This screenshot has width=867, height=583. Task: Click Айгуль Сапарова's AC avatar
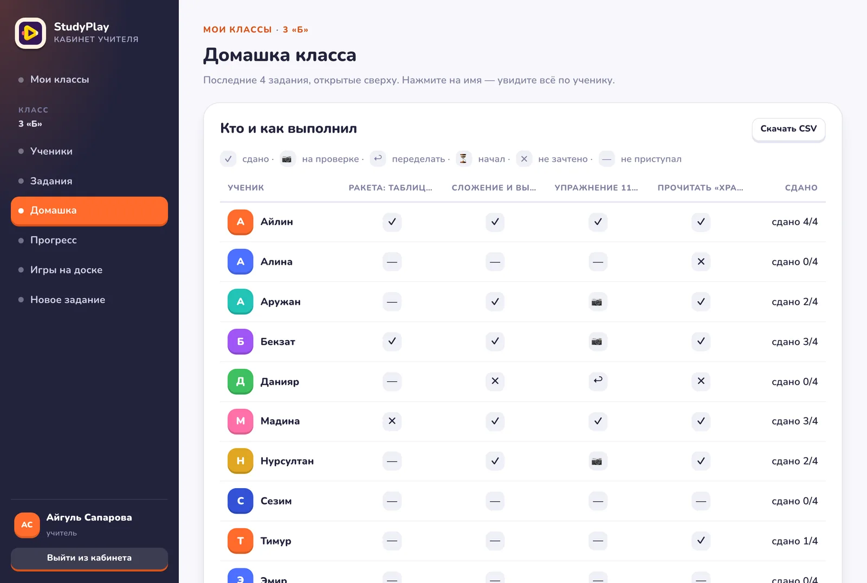[27, 525]
